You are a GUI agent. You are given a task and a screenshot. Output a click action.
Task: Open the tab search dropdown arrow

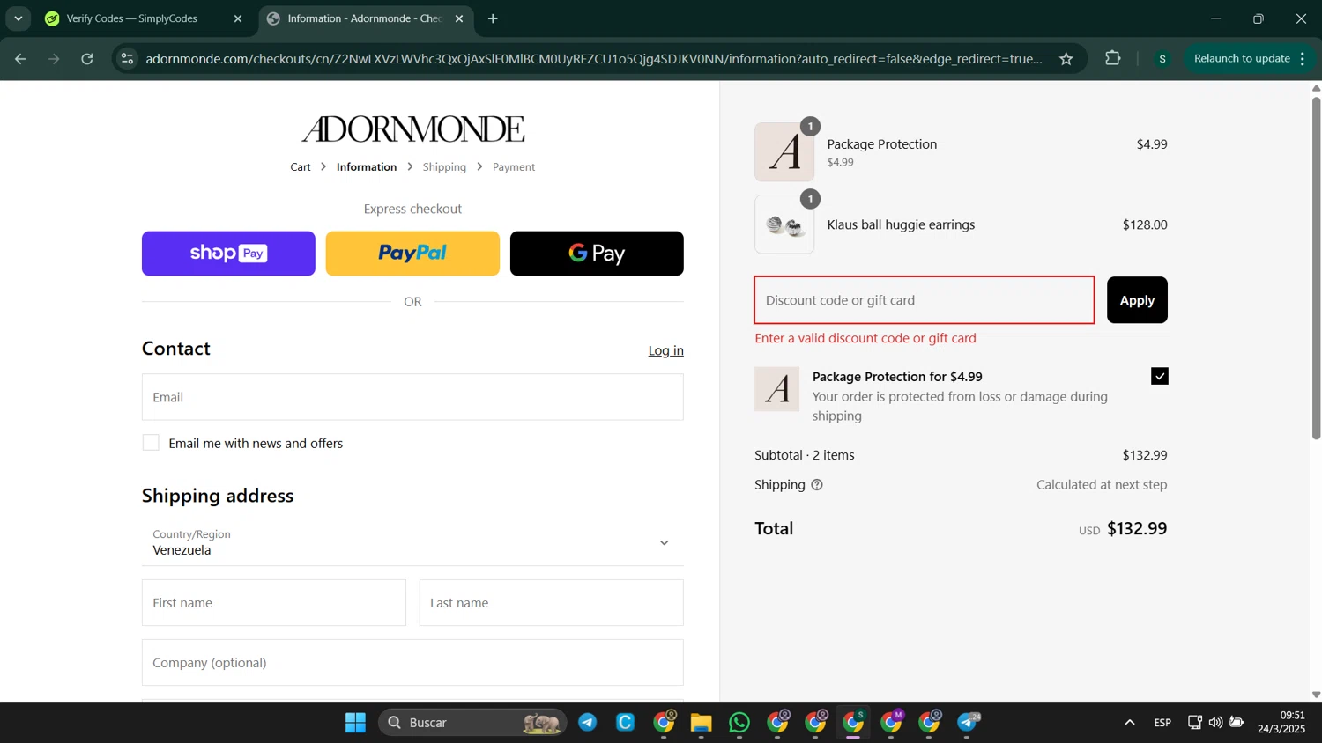(18, 18)
